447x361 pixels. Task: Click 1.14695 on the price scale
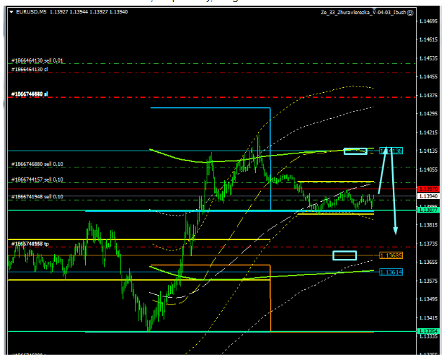[x=429, y=21]
